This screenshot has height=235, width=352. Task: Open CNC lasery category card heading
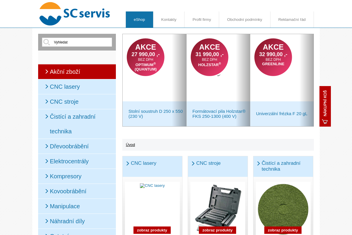pos(143,163)
